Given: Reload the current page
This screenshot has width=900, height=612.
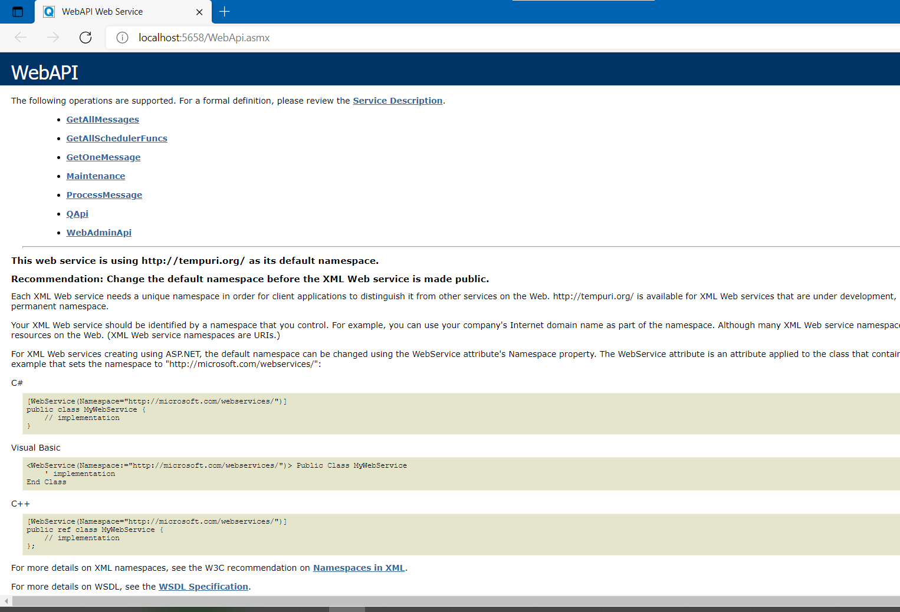Looking at the screenshot, I should 86,38.
